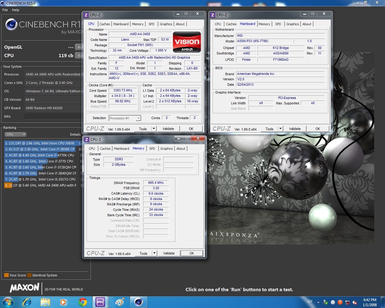Click CPU-Z title icon in Memory window

pos(87,139)
